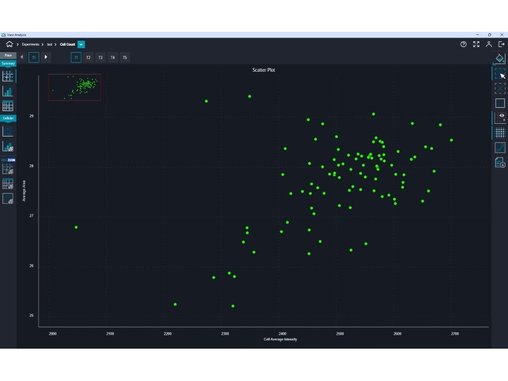Screen dimensions: 508x381
Task: Open the Cell Zoom scatter plot view
Action: coord(8,169)
